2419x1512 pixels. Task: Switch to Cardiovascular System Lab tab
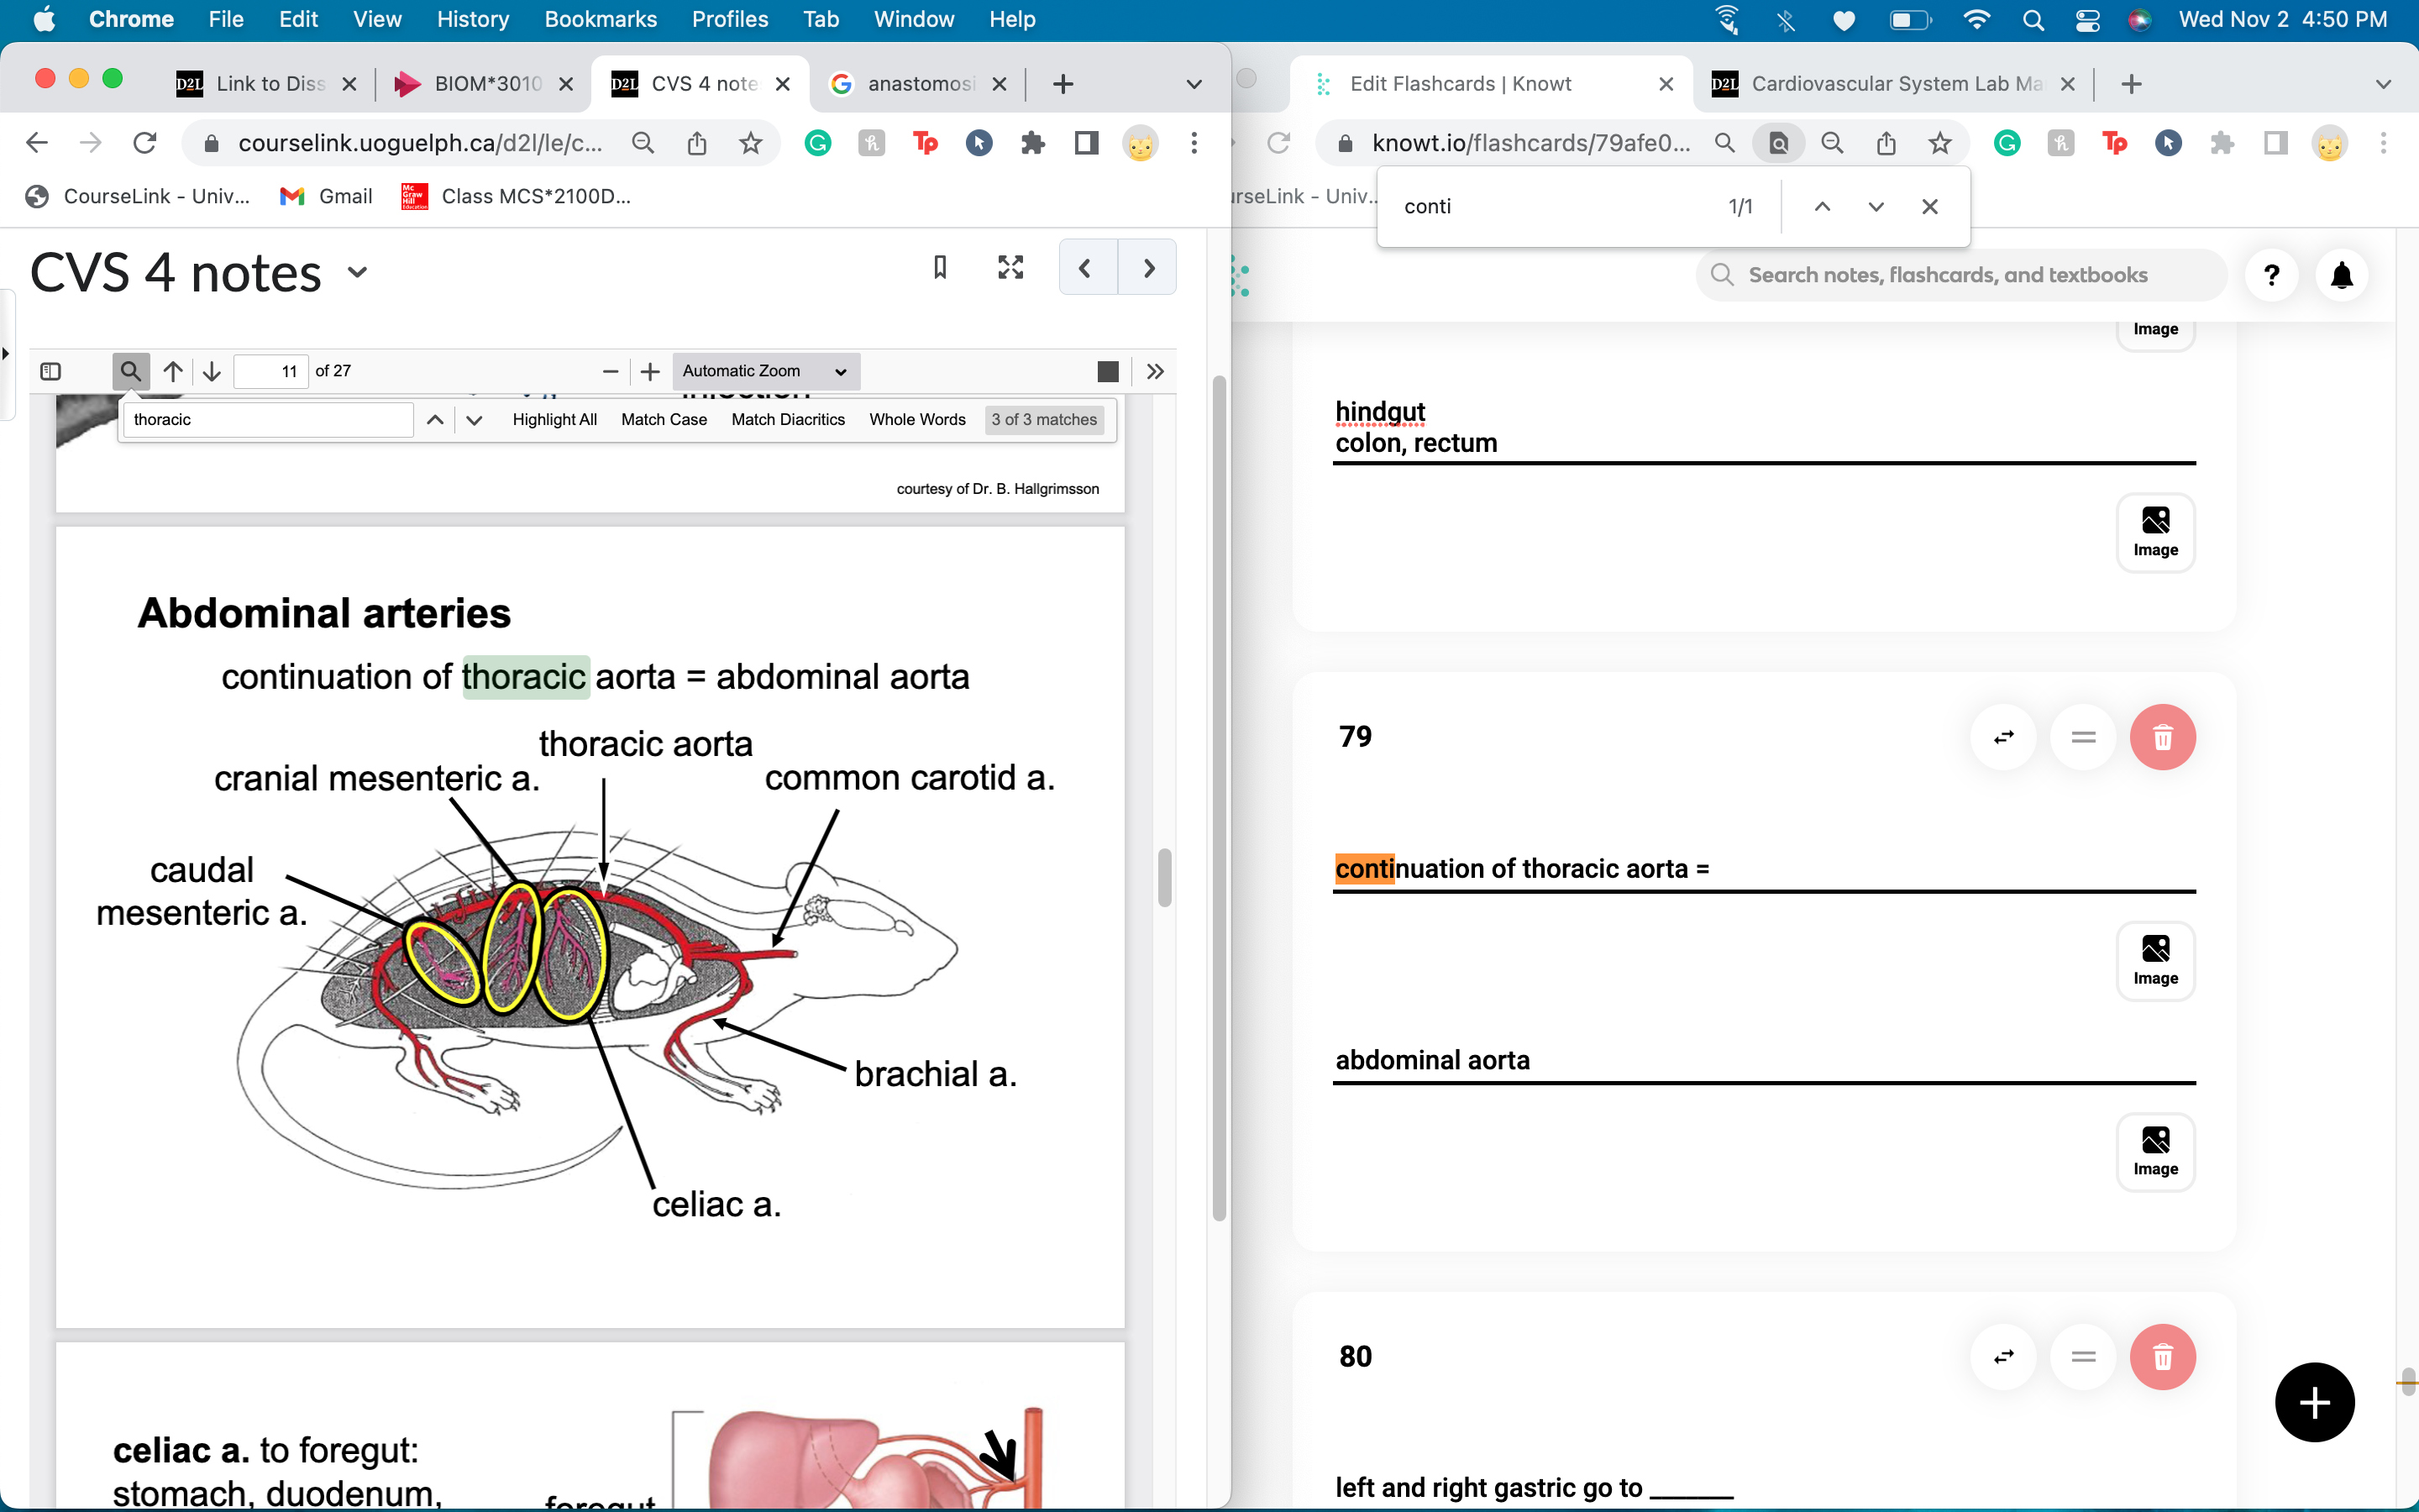coord(1892,84)
